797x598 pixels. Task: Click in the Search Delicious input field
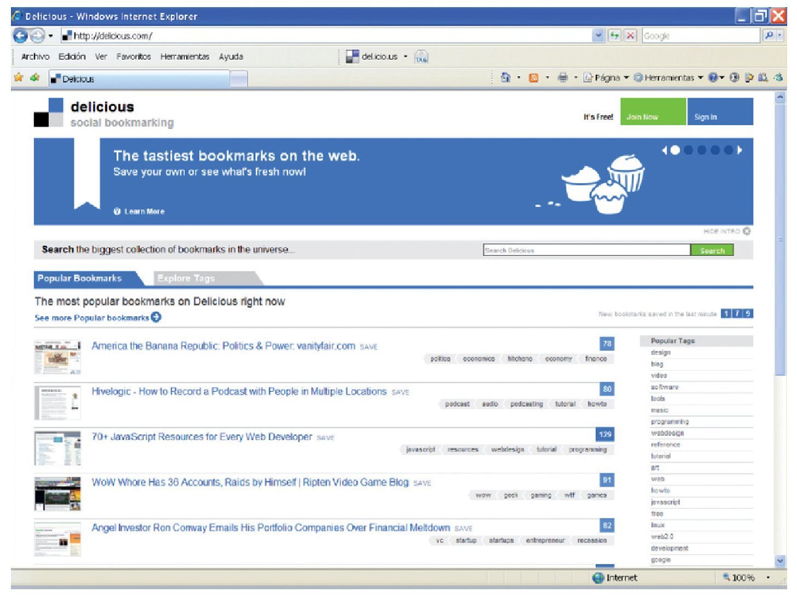coord(586,250)
